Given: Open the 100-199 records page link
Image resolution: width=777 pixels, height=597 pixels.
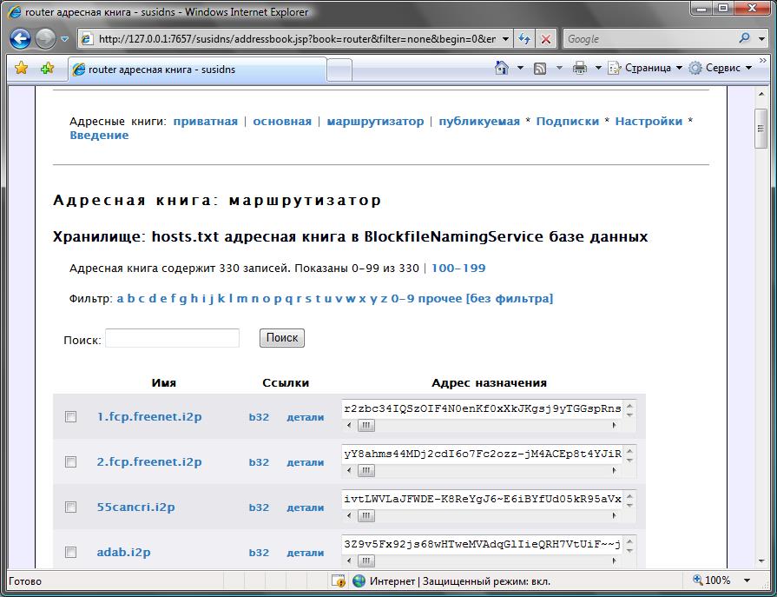Looking at the screenshot, I should pyautogui.click(x=458, y=269).
